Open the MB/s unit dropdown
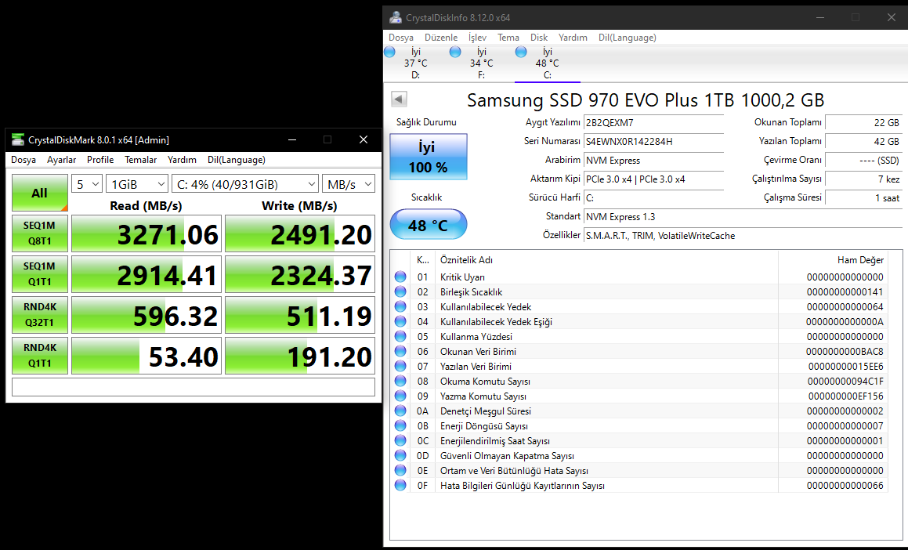 click(x=349, y=184)
